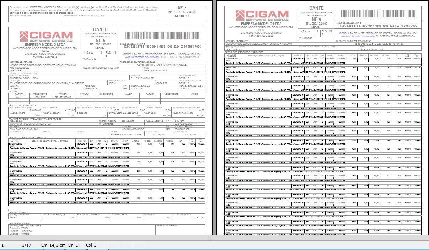The height and width of the screenshot is (250, 429).
Task: Click the 'Lin 1' status bar entry
Action: coord(73,245)
